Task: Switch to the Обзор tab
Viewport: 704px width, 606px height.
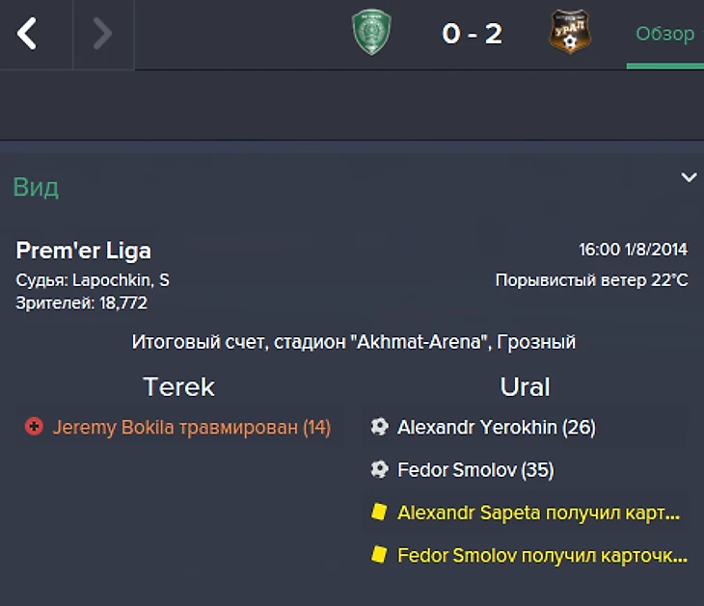Action: click(x=664, y=35)
